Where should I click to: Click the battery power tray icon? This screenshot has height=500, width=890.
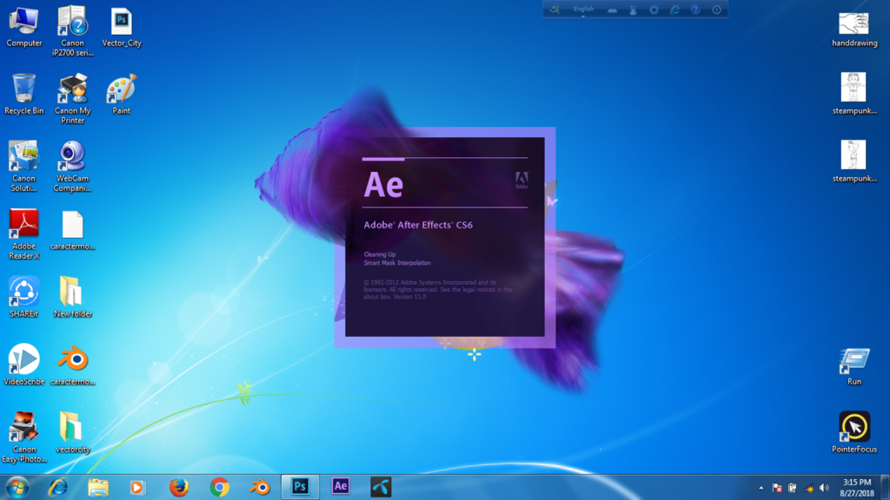click(x=793, y=488)
